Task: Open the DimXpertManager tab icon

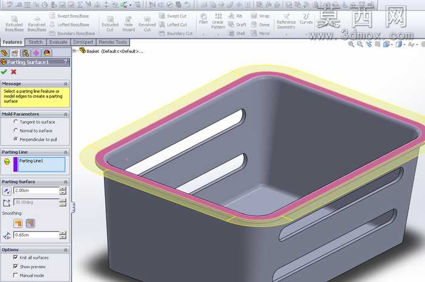Action: point(36,53)
